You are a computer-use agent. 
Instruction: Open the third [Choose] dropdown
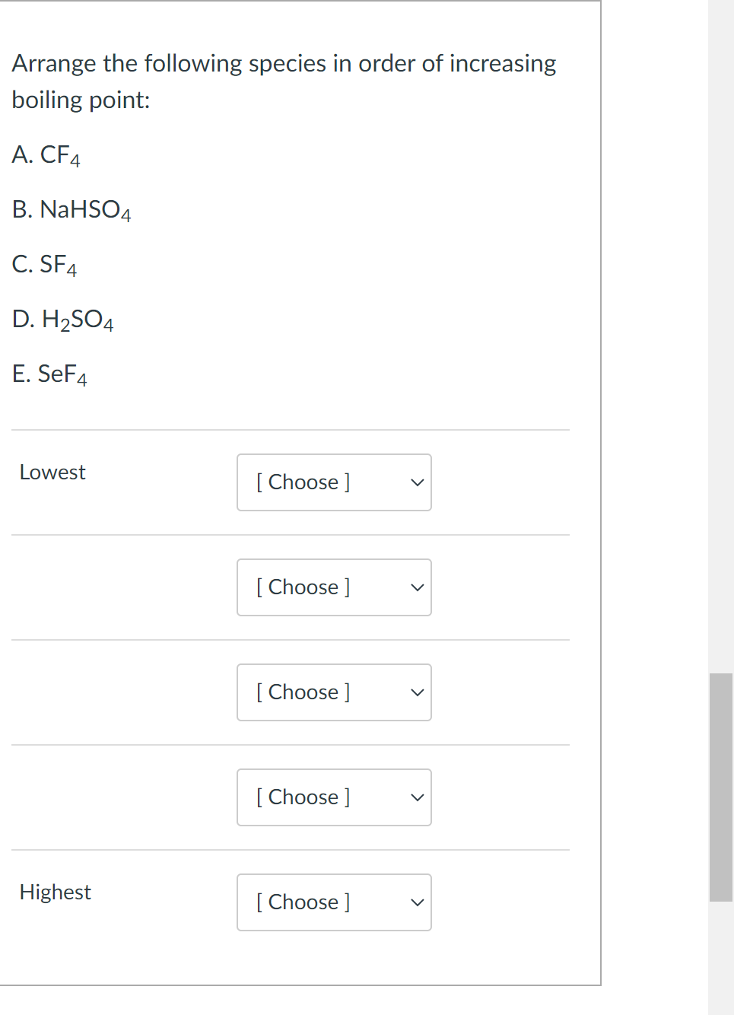(x=334, y=692)
